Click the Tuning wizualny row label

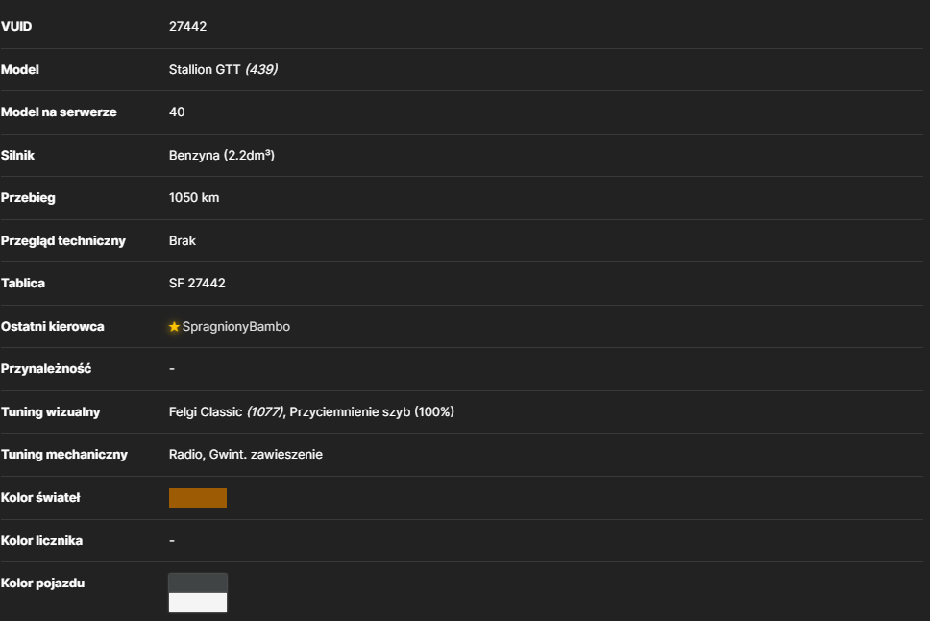point(50,412)
